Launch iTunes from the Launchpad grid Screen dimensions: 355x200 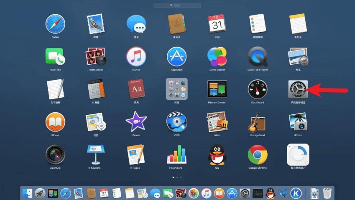(x=136, y=56)
